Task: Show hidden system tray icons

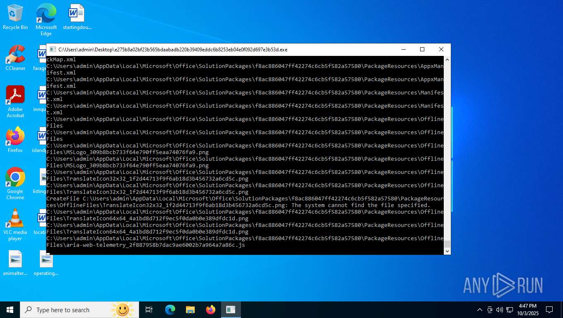Action: pos(480,310)
